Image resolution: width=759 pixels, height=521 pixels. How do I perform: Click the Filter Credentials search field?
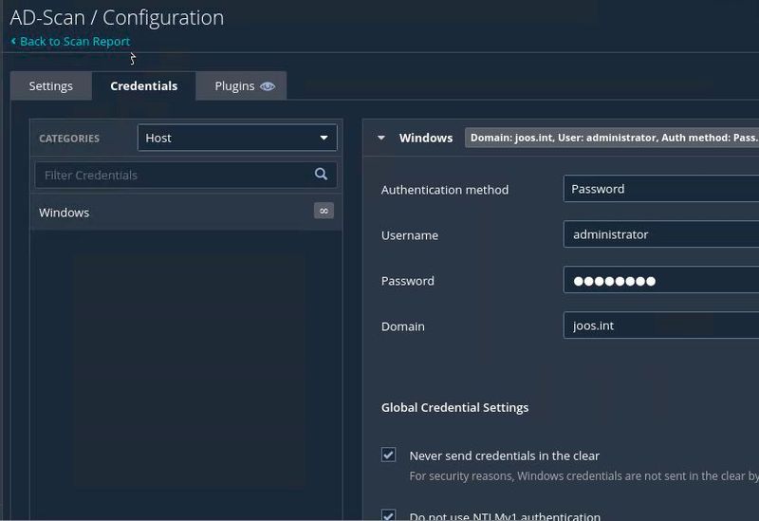[186, 175]
